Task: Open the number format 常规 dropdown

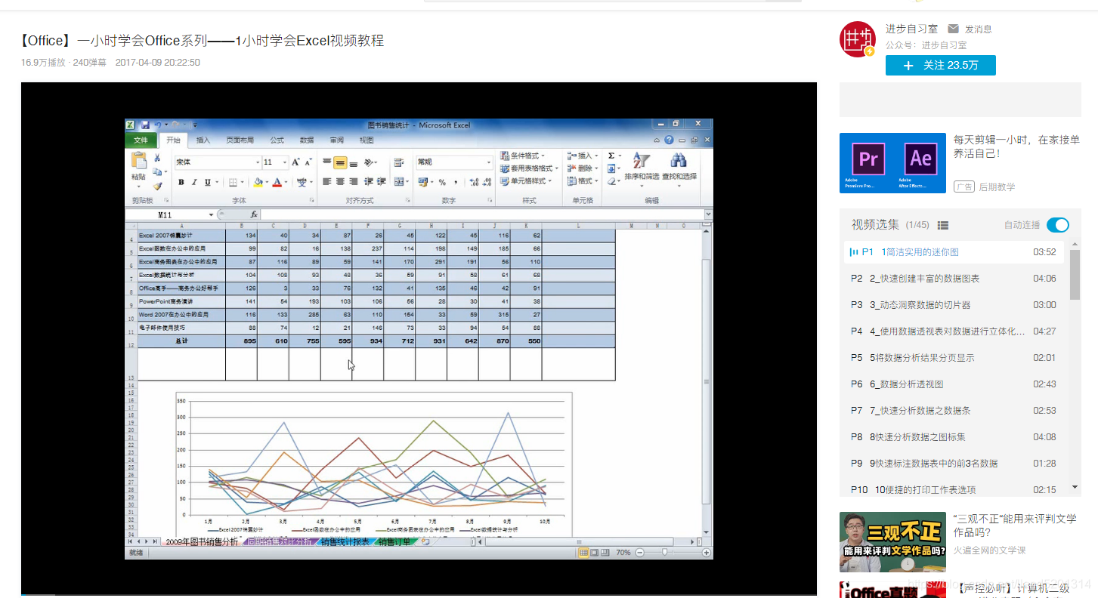Action: 487,162
